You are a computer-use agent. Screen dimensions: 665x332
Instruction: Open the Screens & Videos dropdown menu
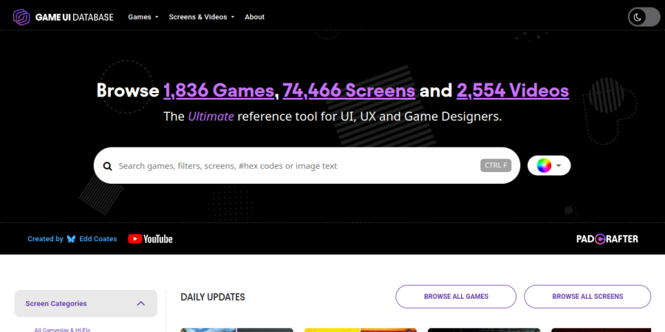tap(202, 17)
